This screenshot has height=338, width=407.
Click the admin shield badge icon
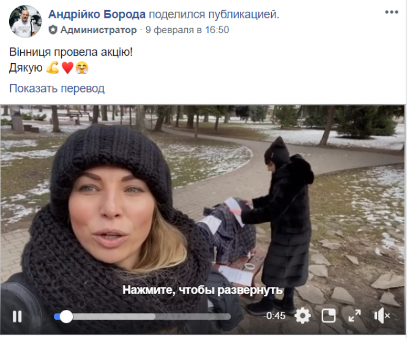53,30
